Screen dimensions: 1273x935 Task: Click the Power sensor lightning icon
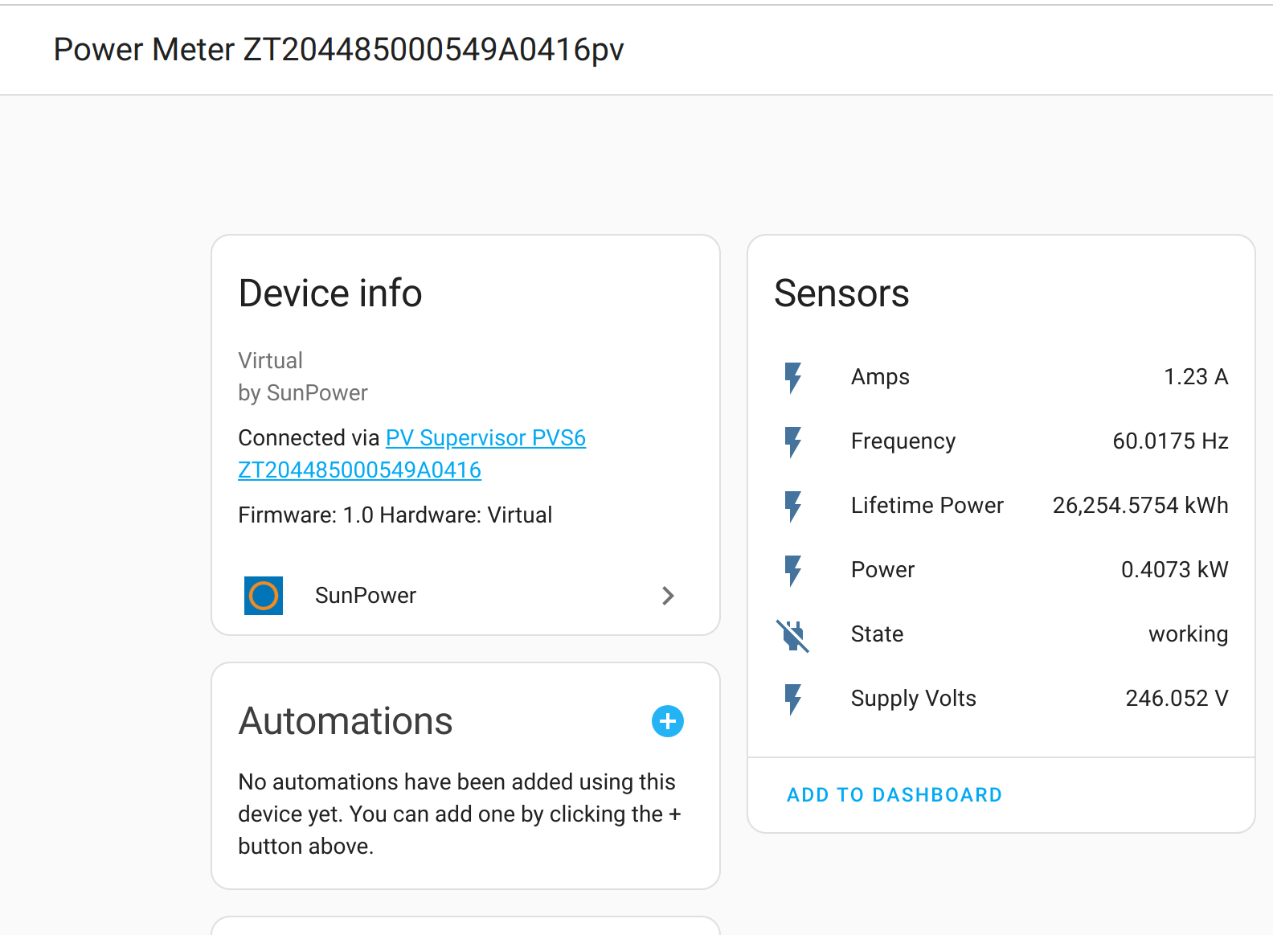[793, 570]
